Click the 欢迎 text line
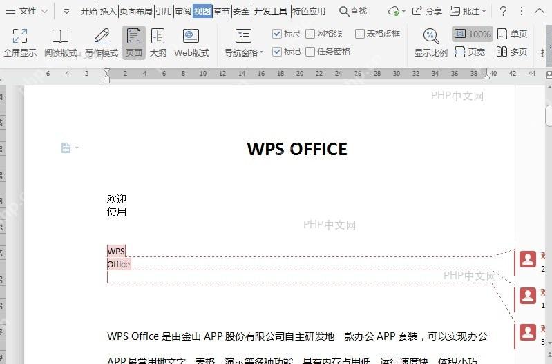Image resolution: width=552 pixels, height=364 pixels. [117, 199]
